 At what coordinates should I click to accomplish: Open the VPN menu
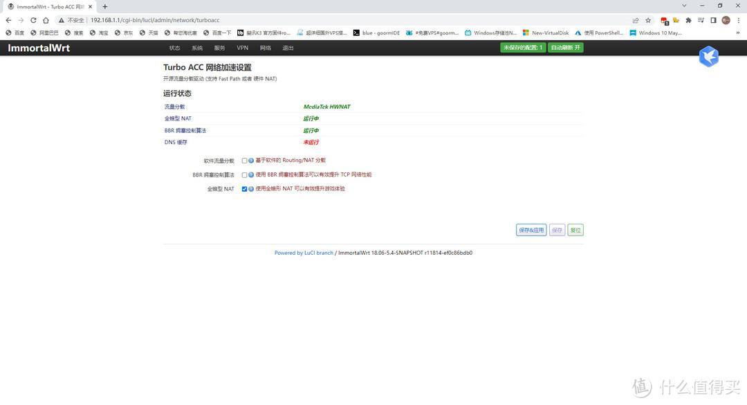point(243,48)
